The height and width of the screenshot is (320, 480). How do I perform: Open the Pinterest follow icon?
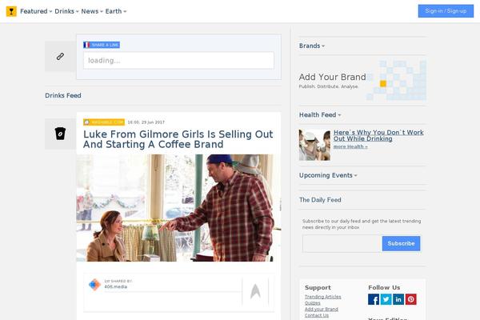tap(411, 299)
